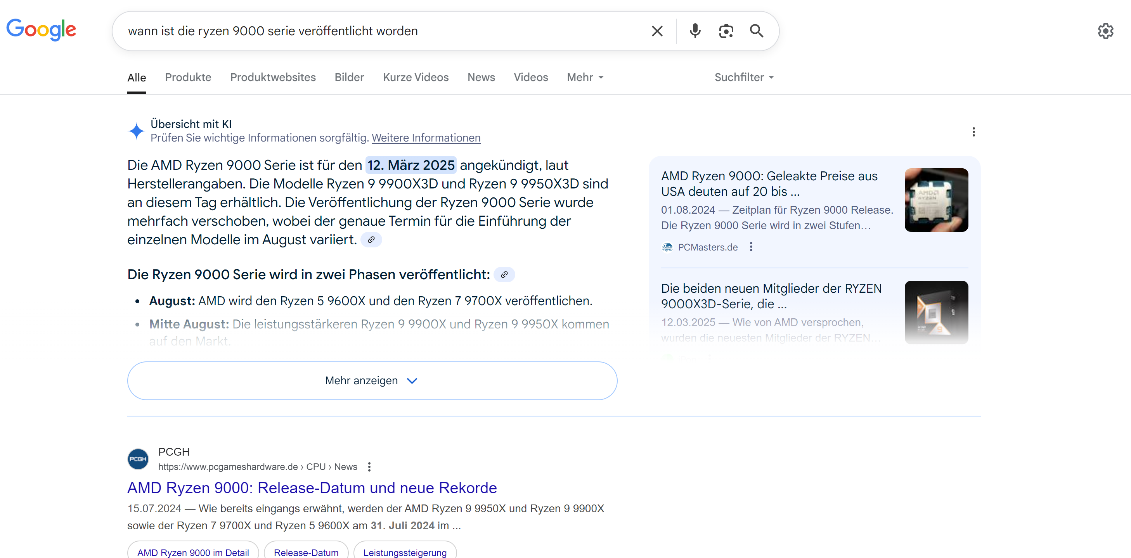
Task: Clear the search query with X icon
Action: tap(657, 31)
